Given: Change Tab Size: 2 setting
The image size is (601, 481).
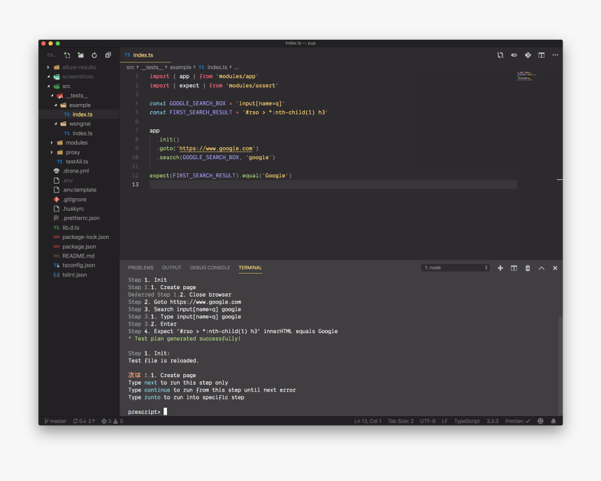Looking at the screenshot, I should [x=400, y=421].
